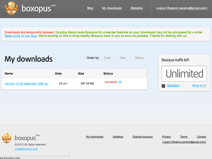Click the Status column header

108,74
